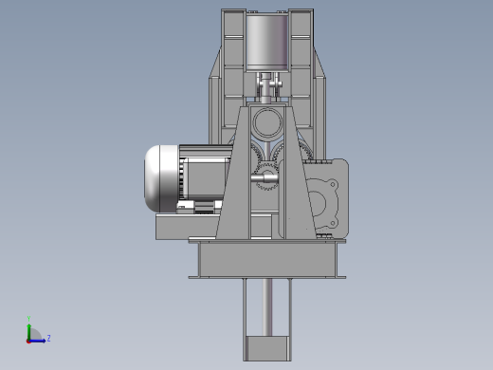Select the small pinion gear on the horizontal shaft

[266, 176]
